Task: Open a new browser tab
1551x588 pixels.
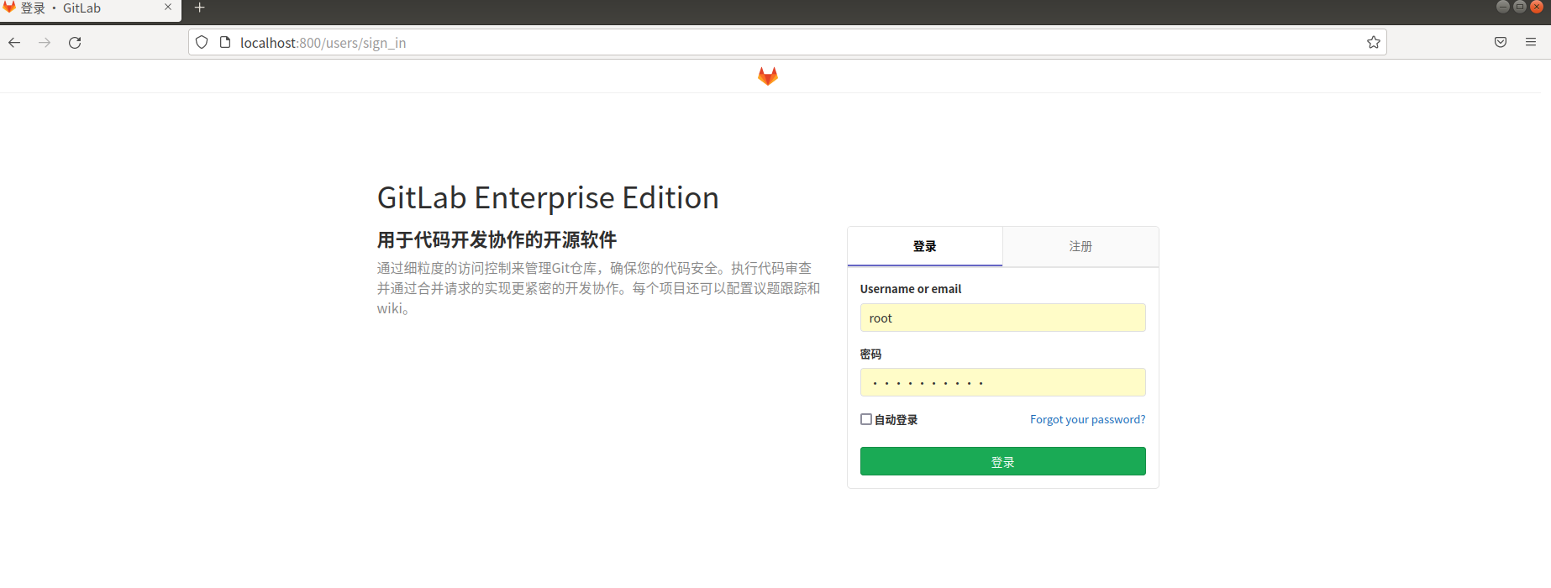Action: click(x=199, y=8)
